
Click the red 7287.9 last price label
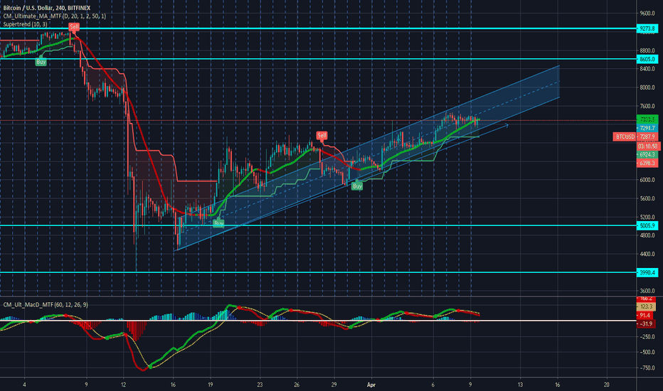pyautogui.click(x=647, y=137)
